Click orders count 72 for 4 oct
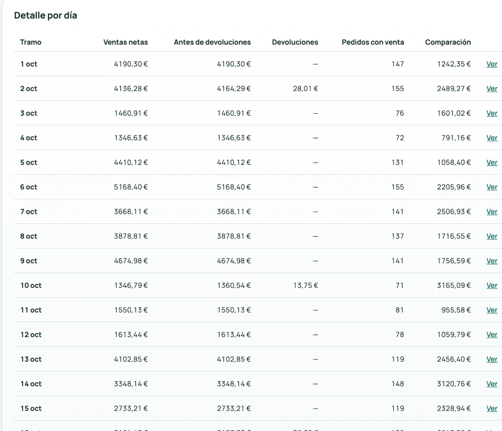This screenshot has width=502, height=431. pyautogui.click(x=400, y=138)
